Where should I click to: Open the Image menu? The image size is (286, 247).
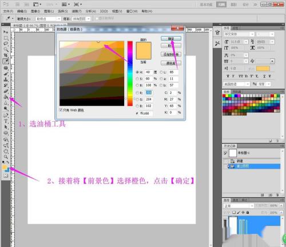[x=35, y=11]
